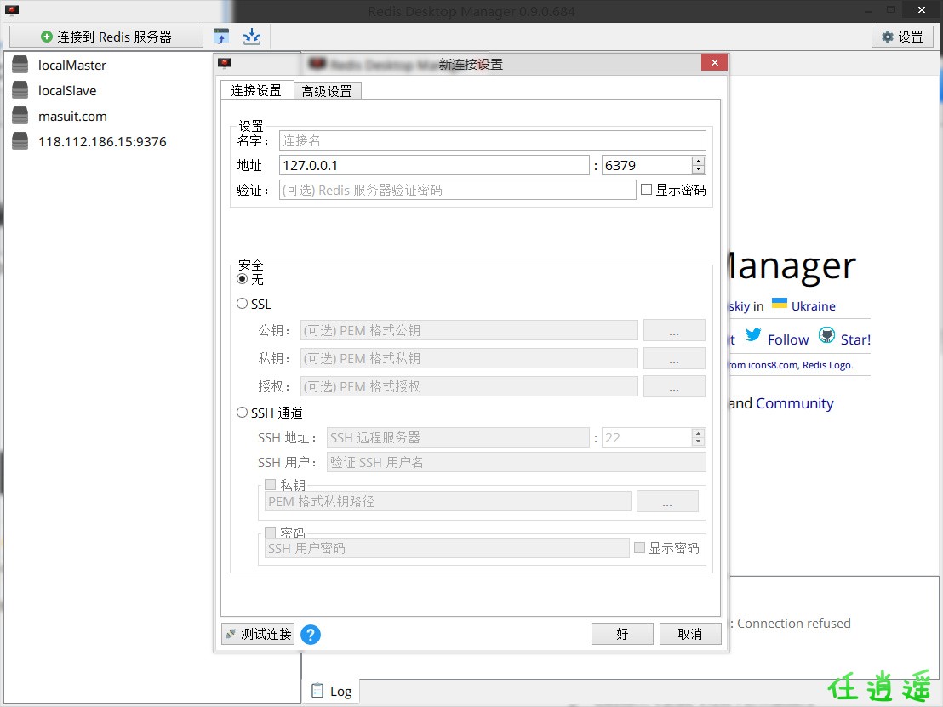
Task: Open the Ukraine link
Action: pyautogui.click(x=813, y=306)
